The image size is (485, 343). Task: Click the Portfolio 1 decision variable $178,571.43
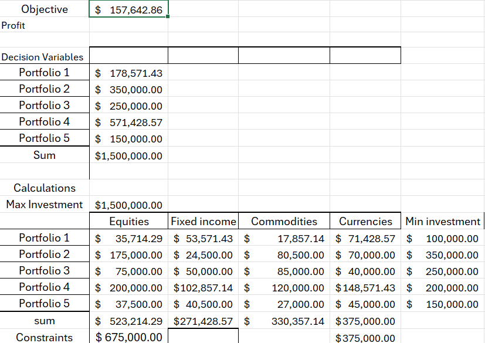tap(128, 72)
